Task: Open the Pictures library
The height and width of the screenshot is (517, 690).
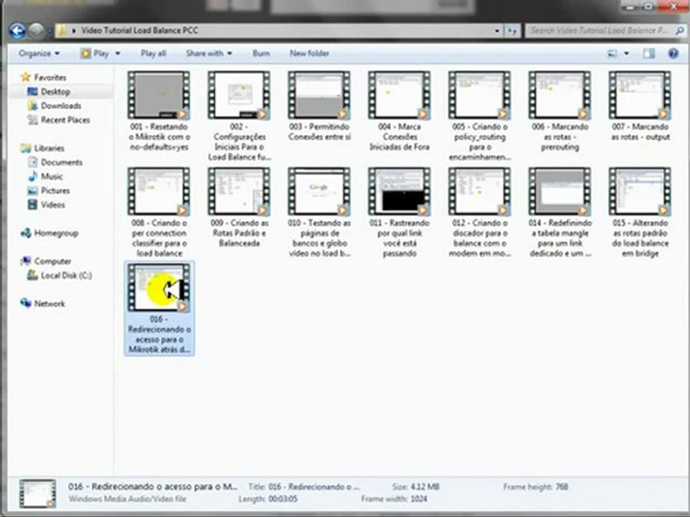Action: [55, 190]
